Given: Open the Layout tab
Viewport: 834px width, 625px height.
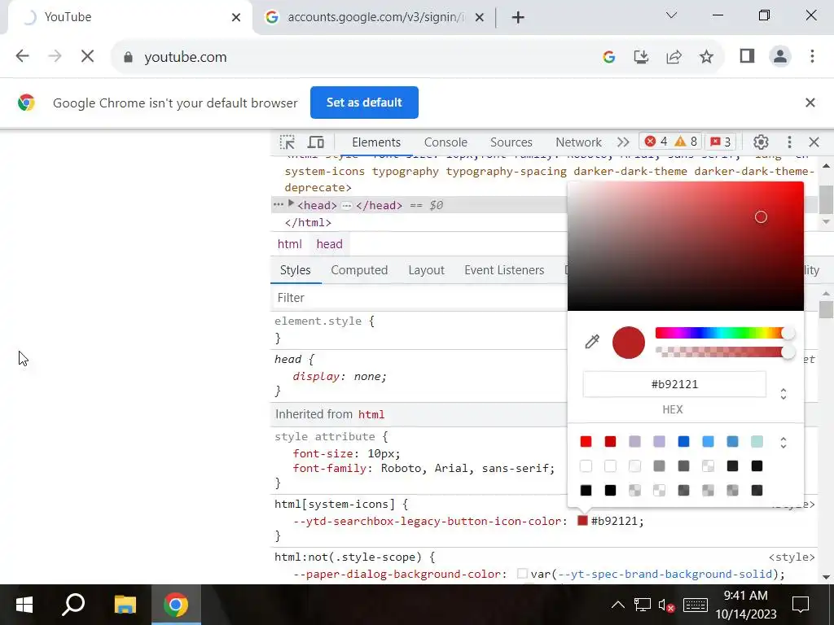Looking at the screenshot, I should tap(426, 270).
